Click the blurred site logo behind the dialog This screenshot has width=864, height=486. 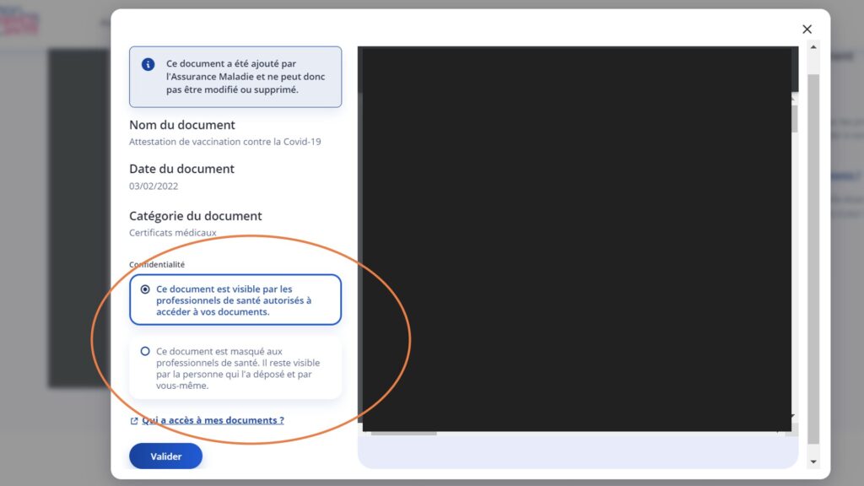pyautogui.click(x=20, y=23)
